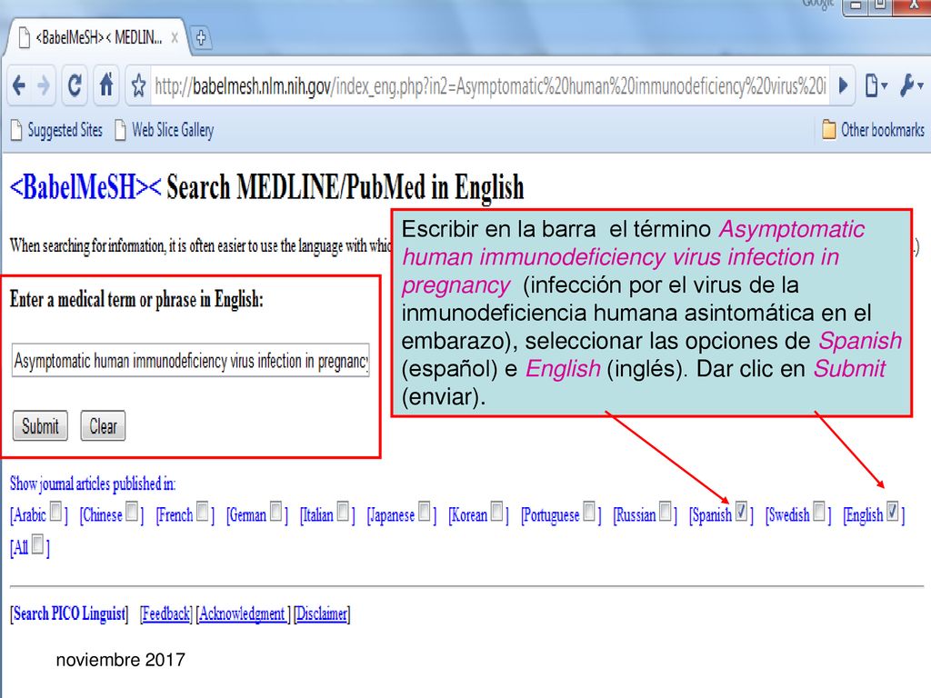Click the Portuguese language label
This screenshot has width=931, height=698.
point(552,514)
